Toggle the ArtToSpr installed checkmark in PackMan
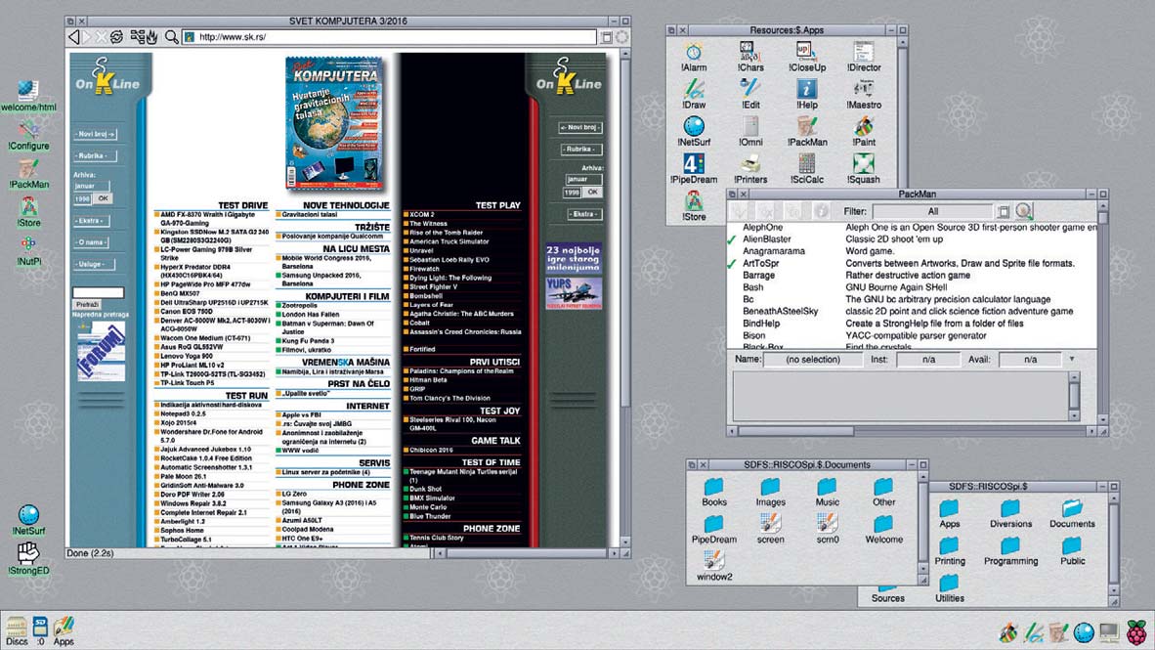This screenshot has height=650, width=1155. (x=732, y=263)
